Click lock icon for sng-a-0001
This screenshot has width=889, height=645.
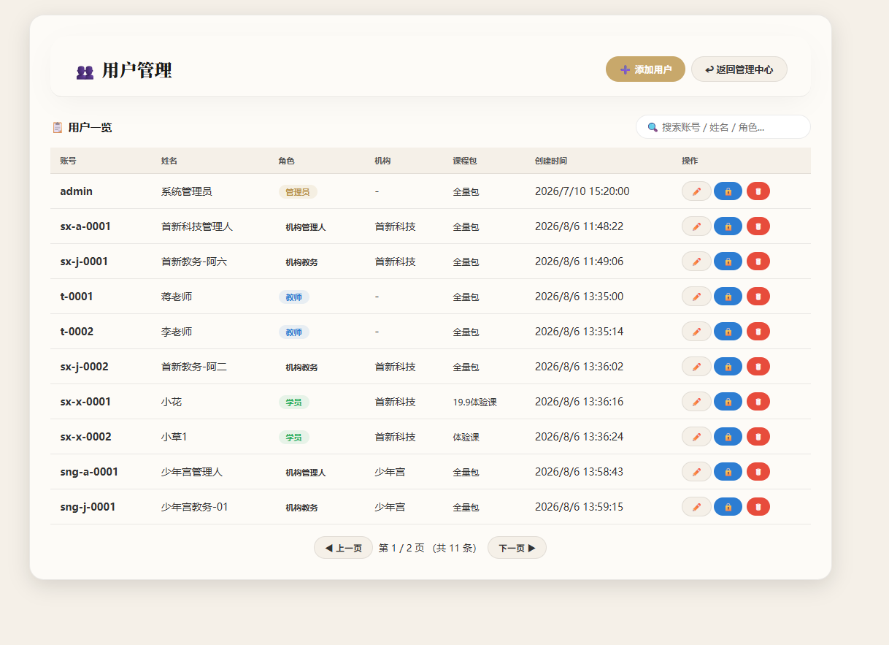pyautogui.click(x=728, y=472)
